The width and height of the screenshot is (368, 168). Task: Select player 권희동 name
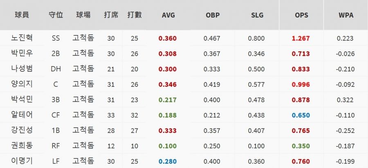22,146
